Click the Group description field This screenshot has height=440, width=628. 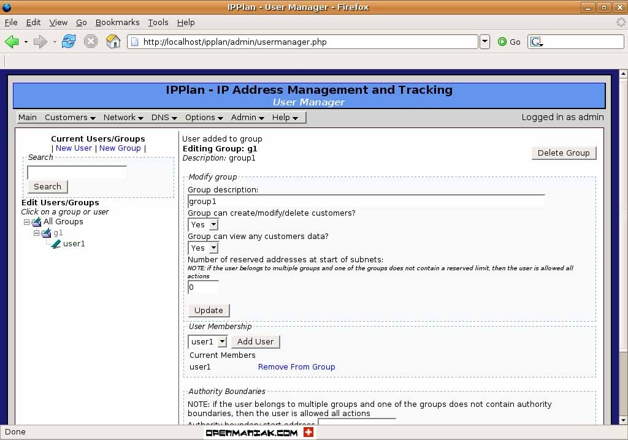pos(367,202)
